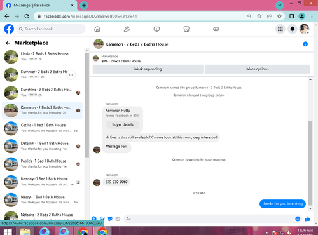Viewport: 318px width, 235px height.
Task: Open a new browser tab
Action: tap(84, 5)
